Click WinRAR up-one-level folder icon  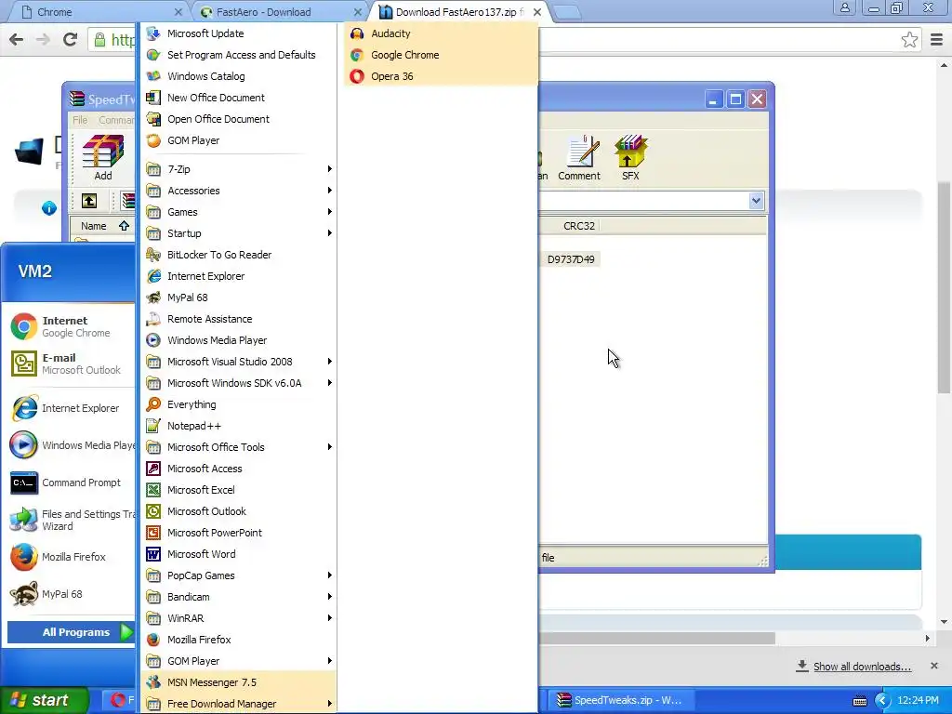click(x=89, y=201)
